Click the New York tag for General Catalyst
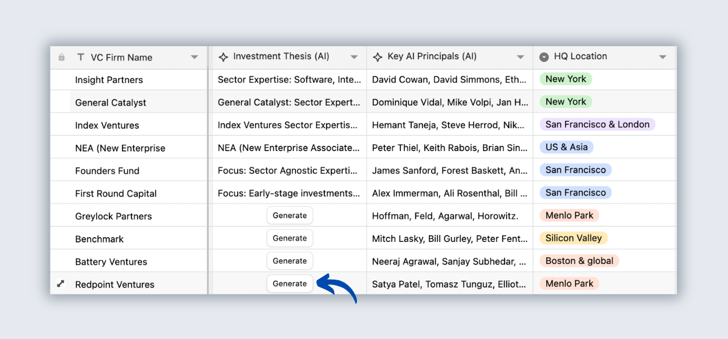This screenshot has height=339, width=728. pos(566,102)
